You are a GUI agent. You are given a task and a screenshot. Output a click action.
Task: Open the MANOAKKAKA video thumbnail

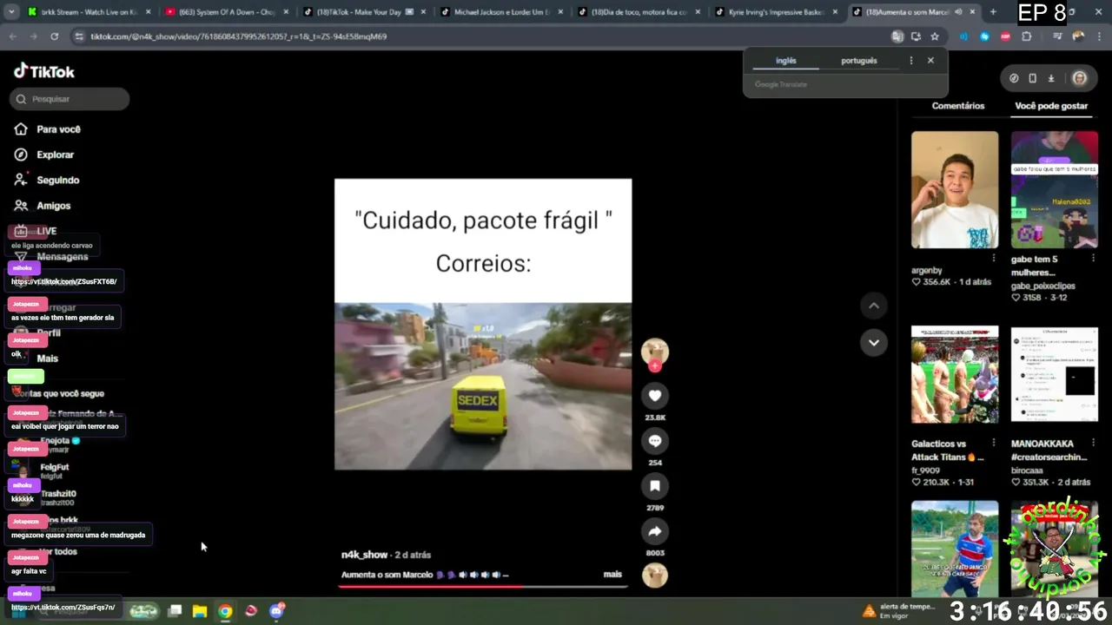click(x=1055, y=374)
